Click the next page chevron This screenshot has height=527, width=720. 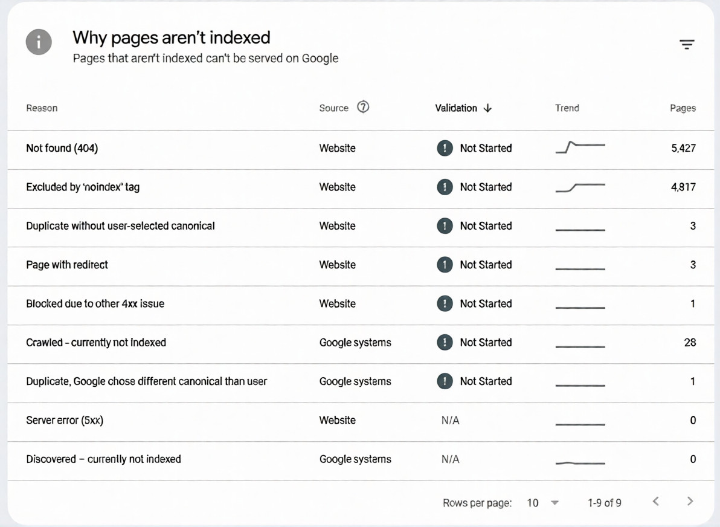click(690, 502)
